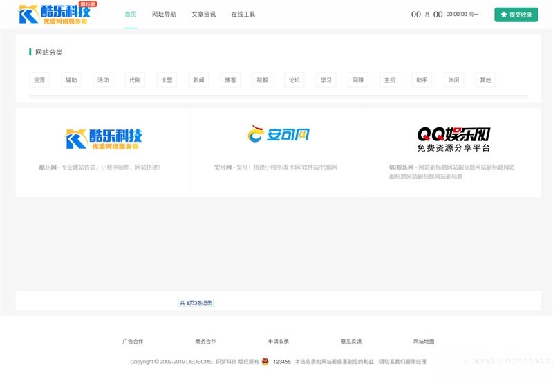The width and height of the screenshot is (553, 384).
Task: Click the 网站分类 section heading
Action: 48,52
